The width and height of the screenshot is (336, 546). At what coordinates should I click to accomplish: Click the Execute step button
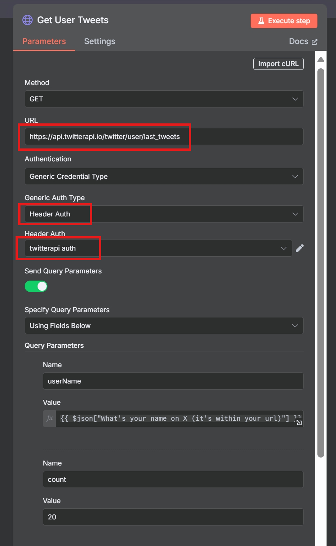[284, 21]
